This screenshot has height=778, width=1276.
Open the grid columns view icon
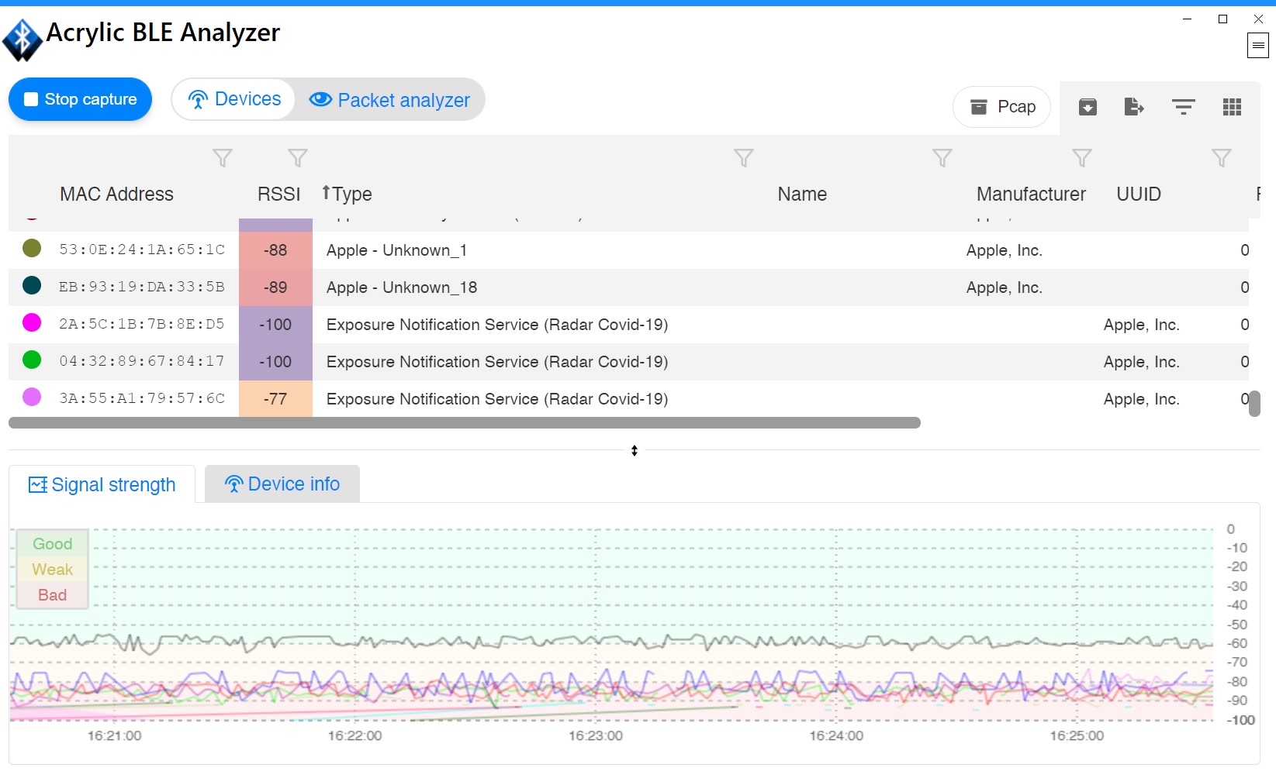[x=1232, y=107]
